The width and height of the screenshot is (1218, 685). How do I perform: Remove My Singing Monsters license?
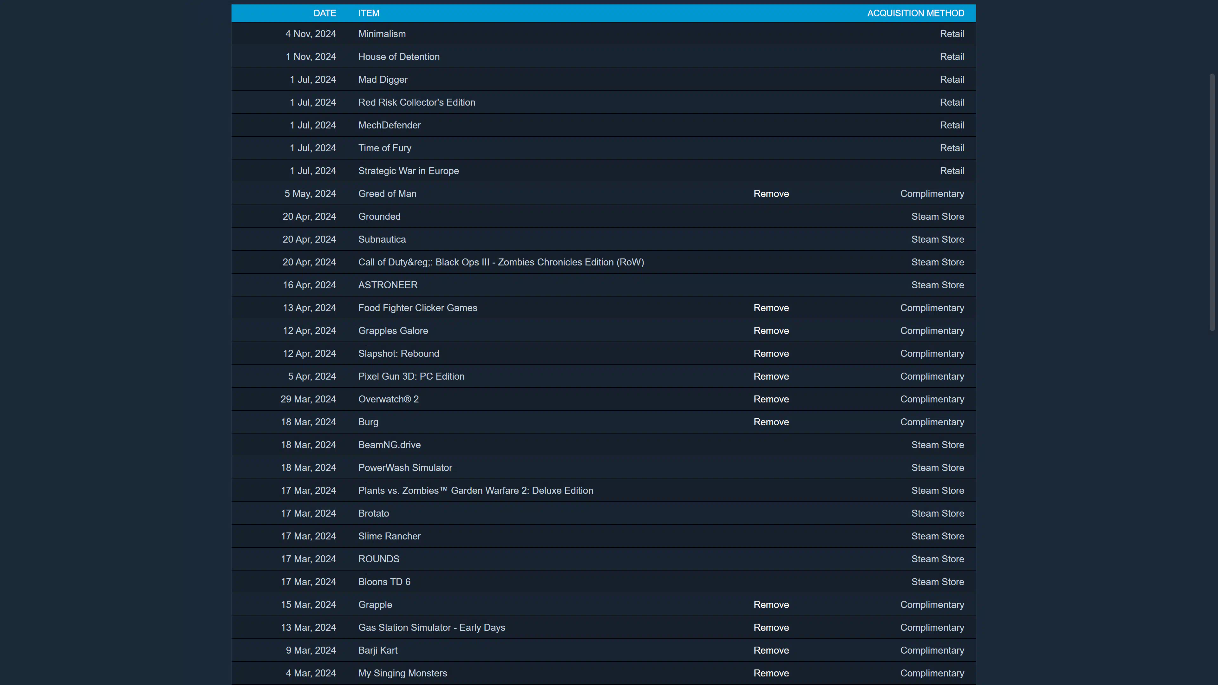pyautogui.click(x=771, y=673)
